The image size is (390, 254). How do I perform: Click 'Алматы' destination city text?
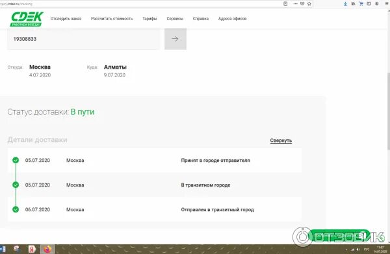pos(115,67)
